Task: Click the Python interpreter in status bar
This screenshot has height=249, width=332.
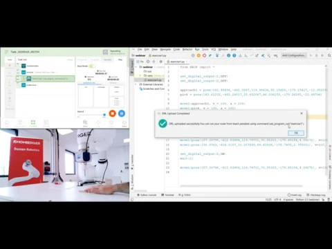Action: click(308, 200)
